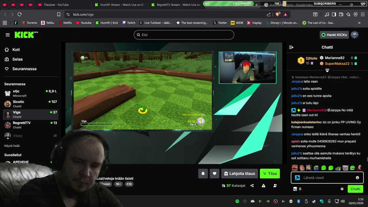Click the chat identity badge icon in input
368x207 pixels.
click(x=298, y=178)
